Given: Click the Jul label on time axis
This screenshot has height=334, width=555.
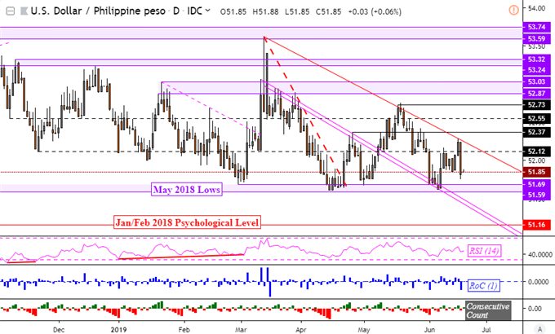Looking at the screenshot, I should pos(486,330).
